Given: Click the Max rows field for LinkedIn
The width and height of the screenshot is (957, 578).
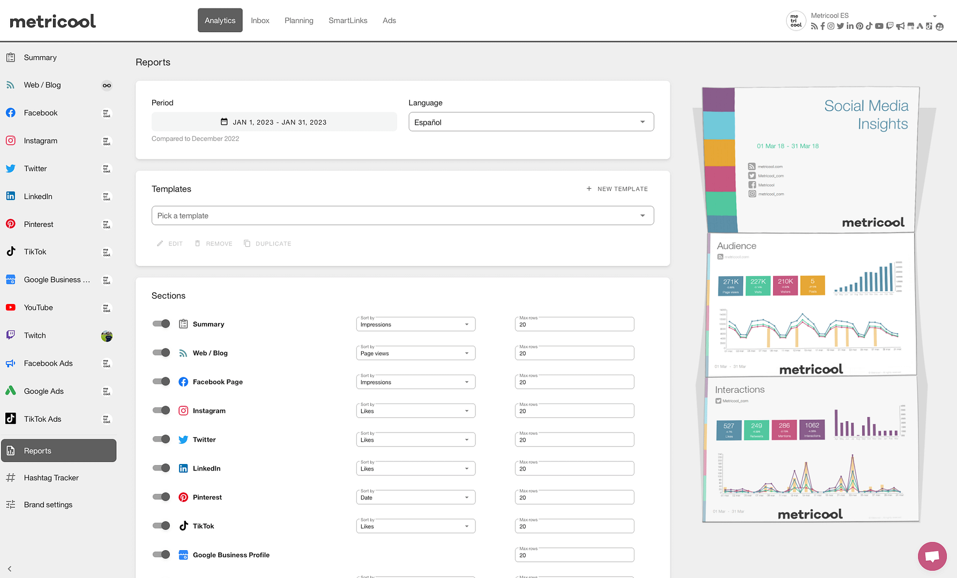Looking at the screenshot, I should (x=574, y=469).
